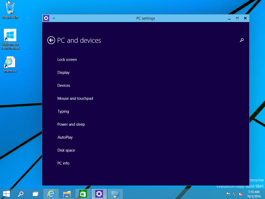Viewport: 265px width, 199px height.
Task: Open the Windows Store from the taskbar
Action: click(x=83, y=194)
